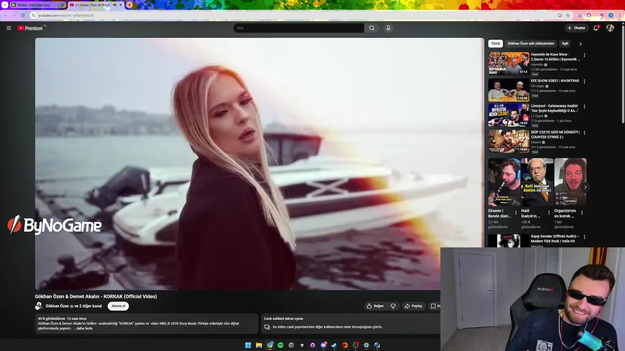Open the options menu for the Halil İnalcık short

point(549,213)
